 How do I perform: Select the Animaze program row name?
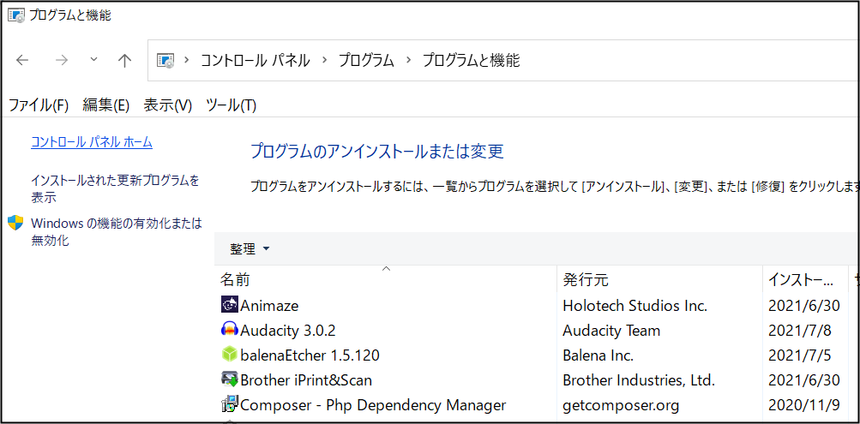[x=269, y=306]
